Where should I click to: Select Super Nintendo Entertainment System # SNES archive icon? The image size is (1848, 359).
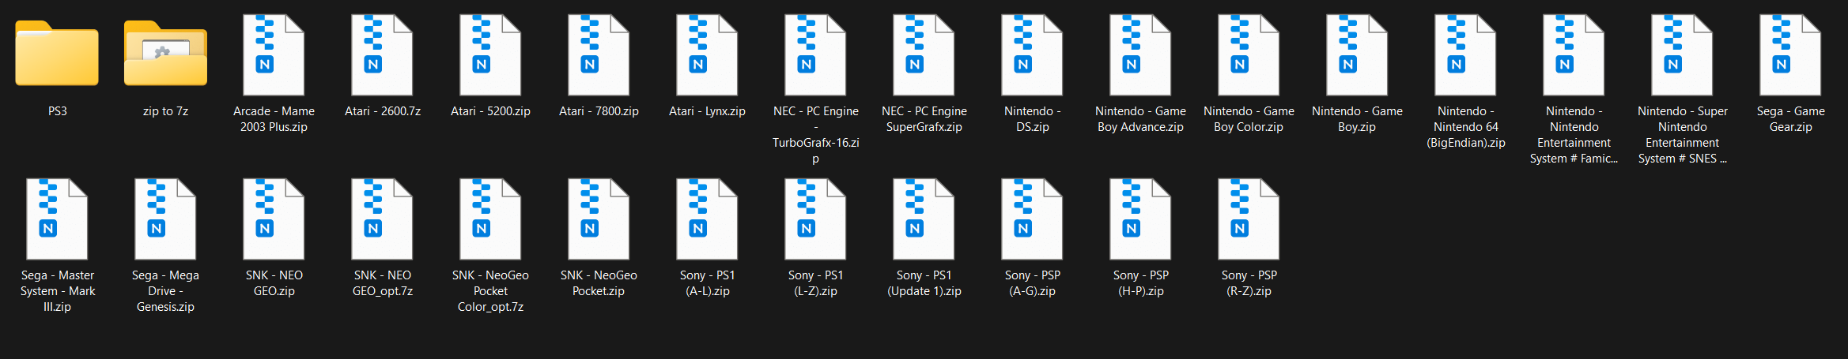[x=1682, y=54]
